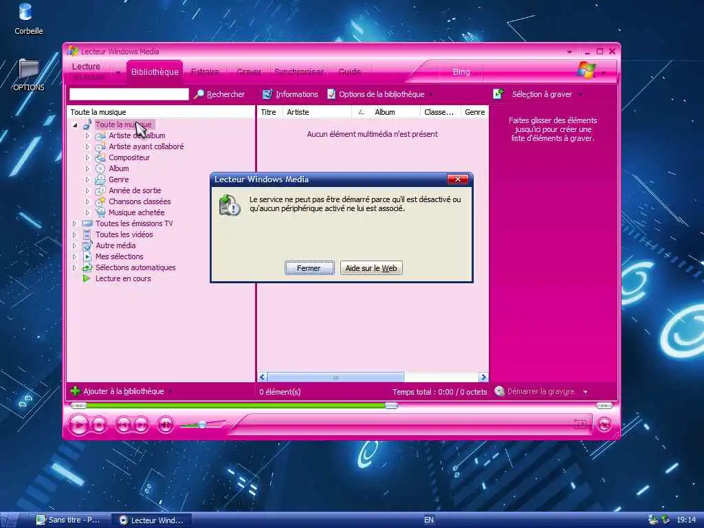Viewport: 704px width, 528px height.
Task: Expand Artiste ayant collaboré node
Action: click(87, 147)
